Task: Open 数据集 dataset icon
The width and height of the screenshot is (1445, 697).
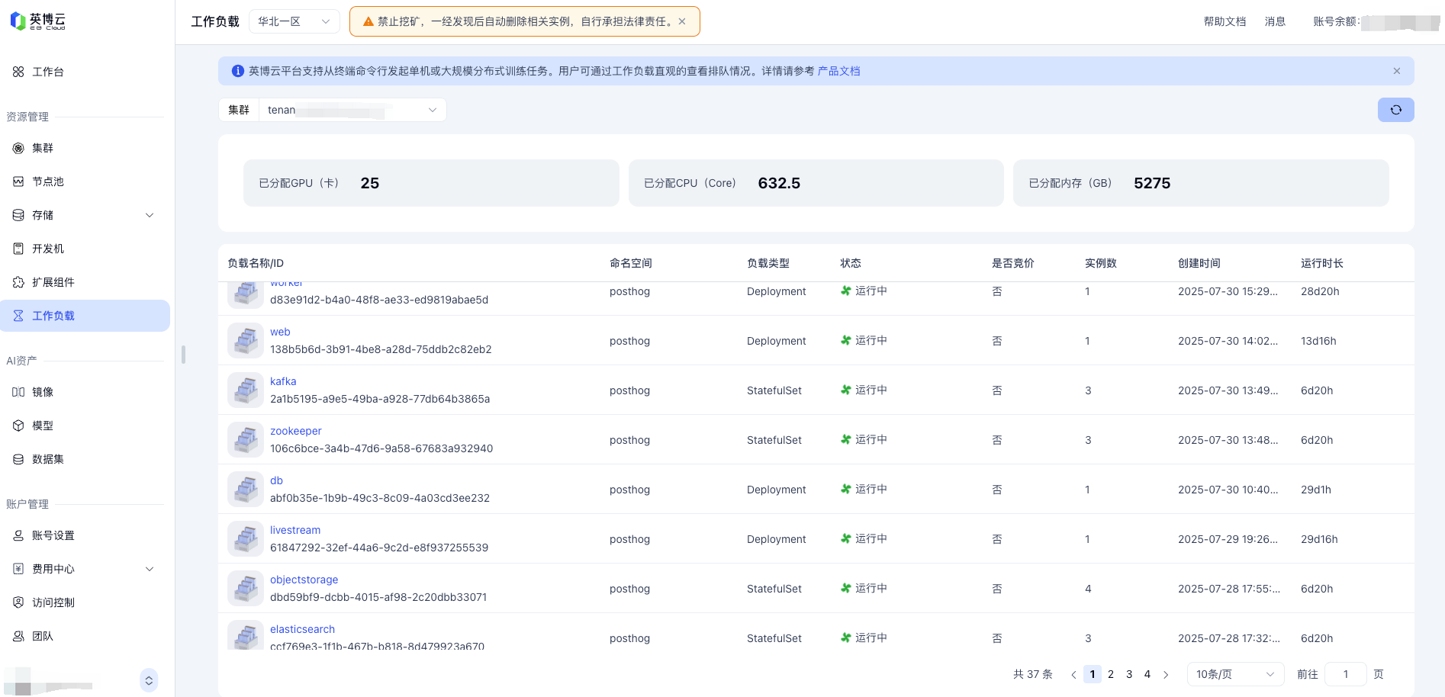Action: (18, 459)
